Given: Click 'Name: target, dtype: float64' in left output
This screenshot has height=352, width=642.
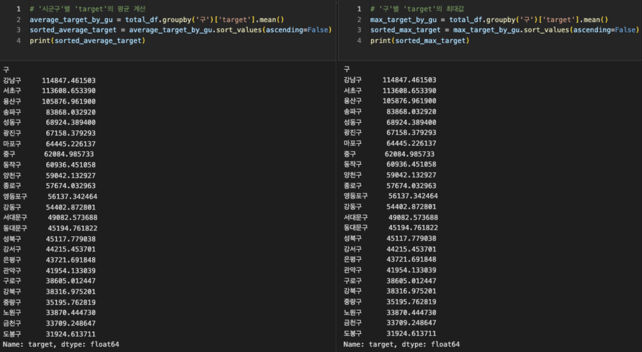Looking at the screenshot, I should (61, 344).
